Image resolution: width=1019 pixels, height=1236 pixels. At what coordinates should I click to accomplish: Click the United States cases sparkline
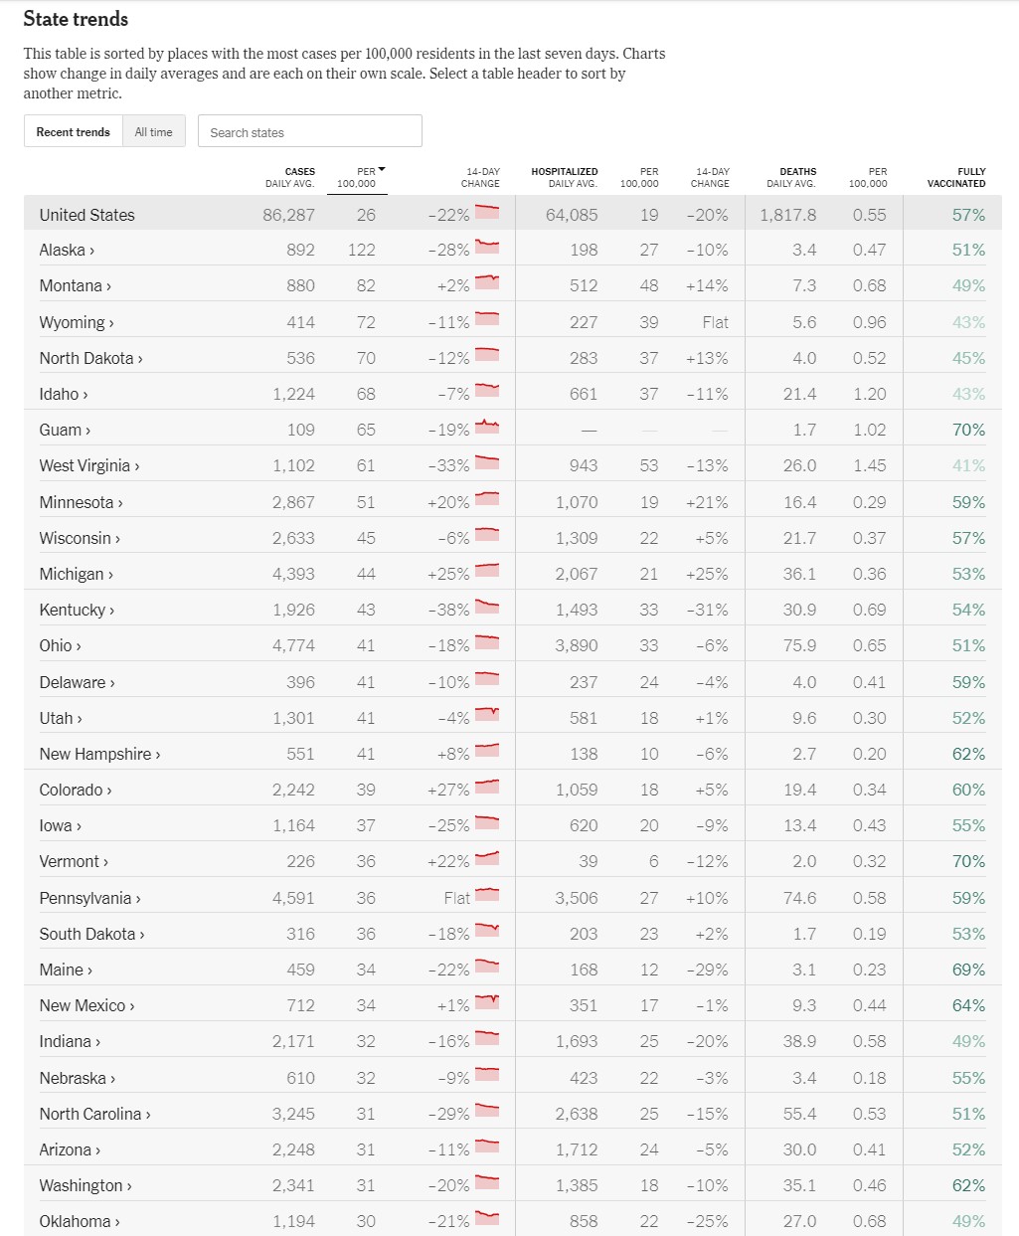point(487,211)
